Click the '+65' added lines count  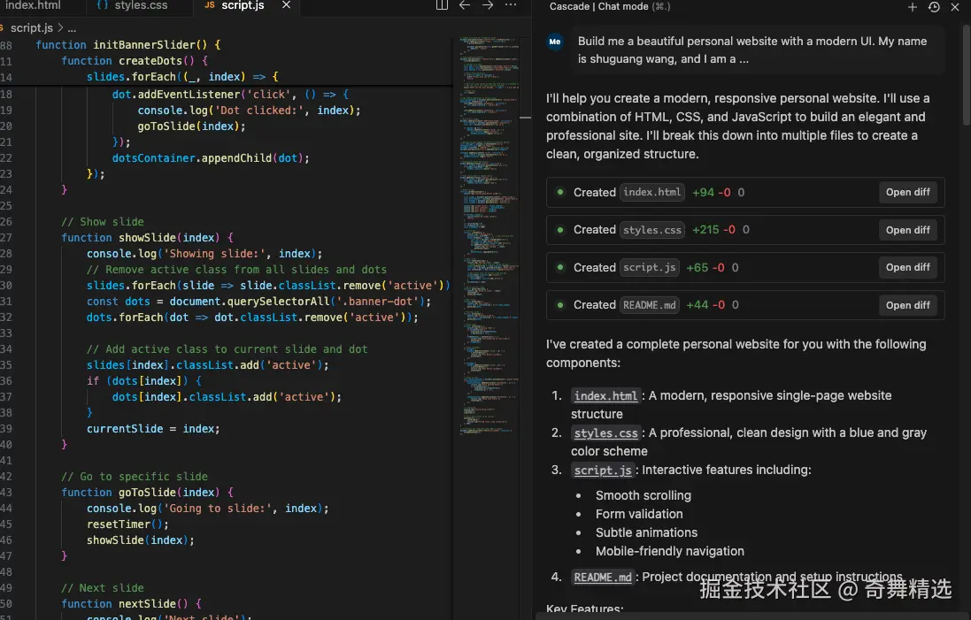coord(697,268)
